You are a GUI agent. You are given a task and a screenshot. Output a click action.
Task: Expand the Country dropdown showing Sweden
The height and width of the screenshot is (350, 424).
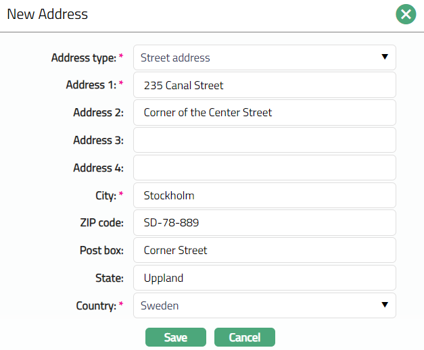click(264, 305)
